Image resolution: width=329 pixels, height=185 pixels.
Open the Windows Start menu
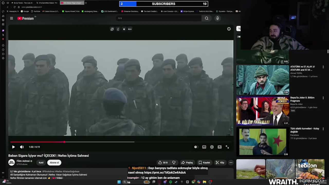[119, 182]
